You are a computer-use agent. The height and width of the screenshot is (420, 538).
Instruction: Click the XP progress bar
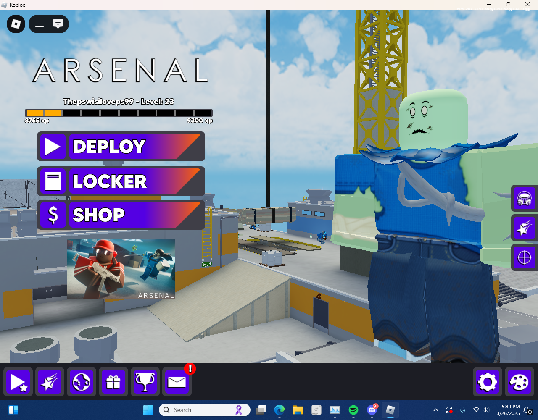pyautogui.click(x=119, y=113)
